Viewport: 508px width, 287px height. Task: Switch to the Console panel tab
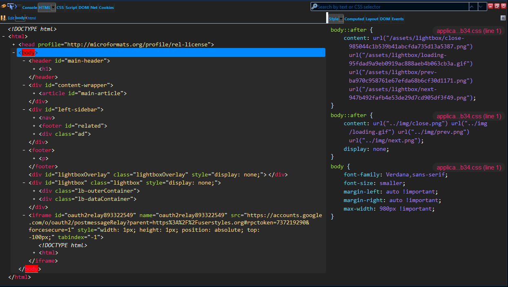(x=29, y=7)
